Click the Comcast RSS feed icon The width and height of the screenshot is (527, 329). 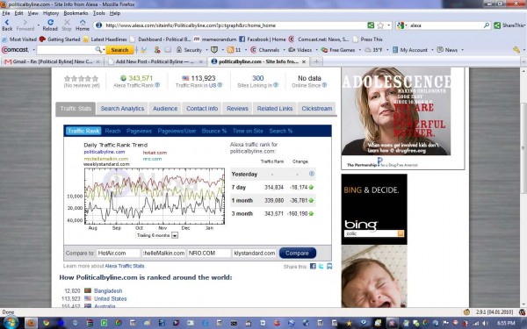pos(230,50)
